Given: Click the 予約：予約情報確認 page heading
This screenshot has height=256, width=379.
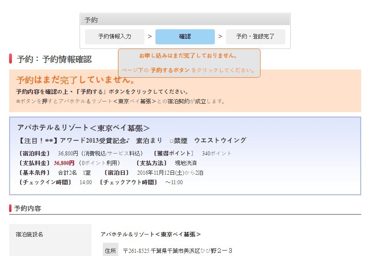Looking at the screenshot, I should [54, 59].
